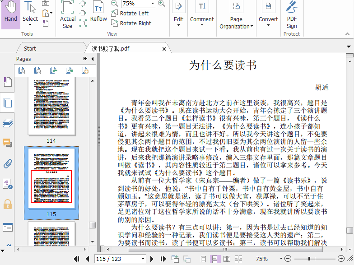Open Bookmarks panel in sidebar
The image size is (354, 265).
tap(7, 82)
